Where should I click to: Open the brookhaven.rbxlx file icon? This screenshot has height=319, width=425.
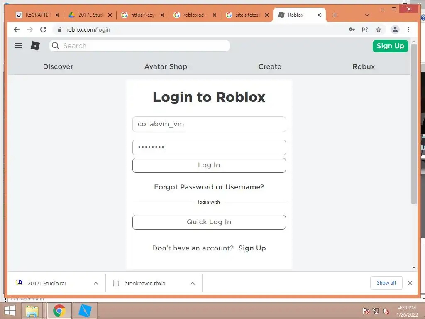click(116, 283)
